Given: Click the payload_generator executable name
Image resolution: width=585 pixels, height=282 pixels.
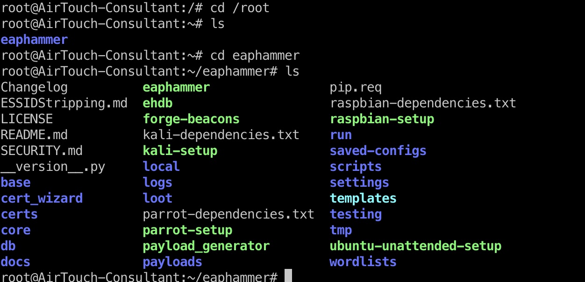Looking at the screenshot, I should pyautogui.click(x=206, y=246).
